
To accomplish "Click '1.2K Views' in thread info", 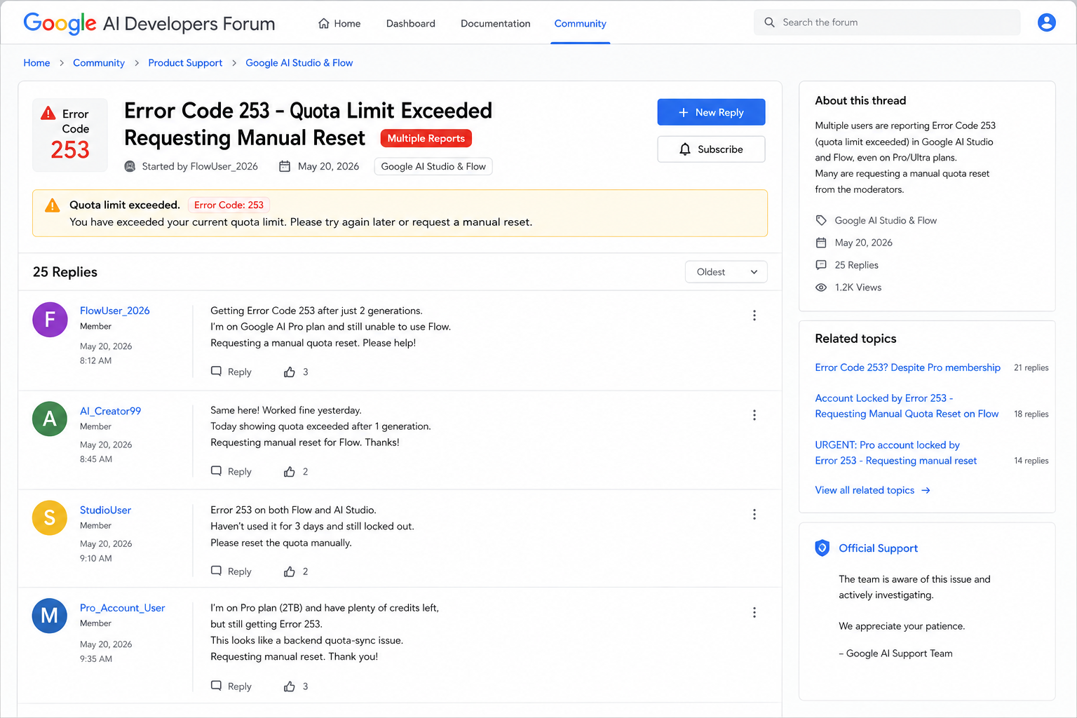I will (x=858, y=287).
